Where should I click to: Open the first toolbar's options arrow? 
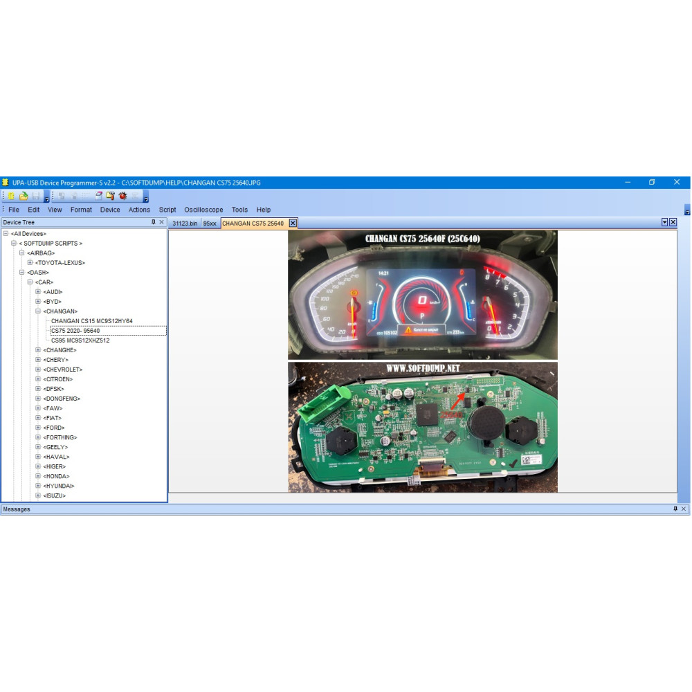47,197
